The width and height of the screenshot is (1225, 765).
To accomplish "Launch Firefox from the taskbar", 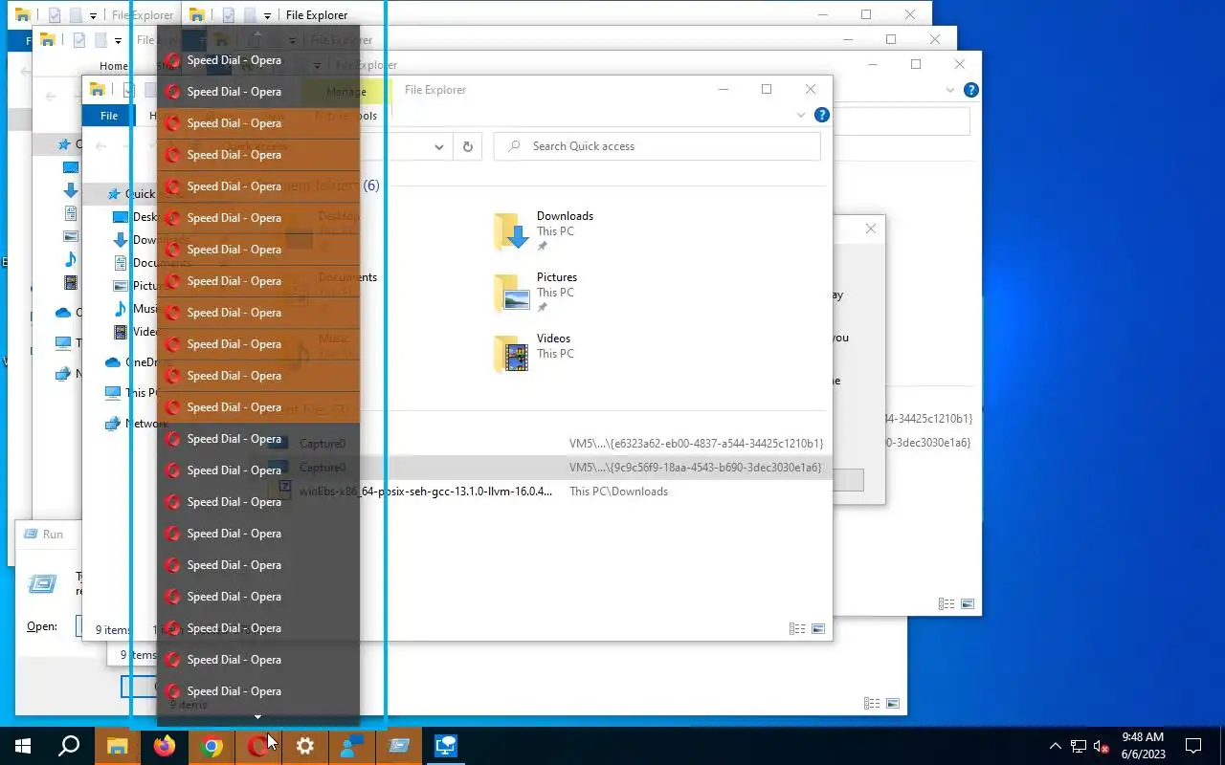I will coord(165,747).
